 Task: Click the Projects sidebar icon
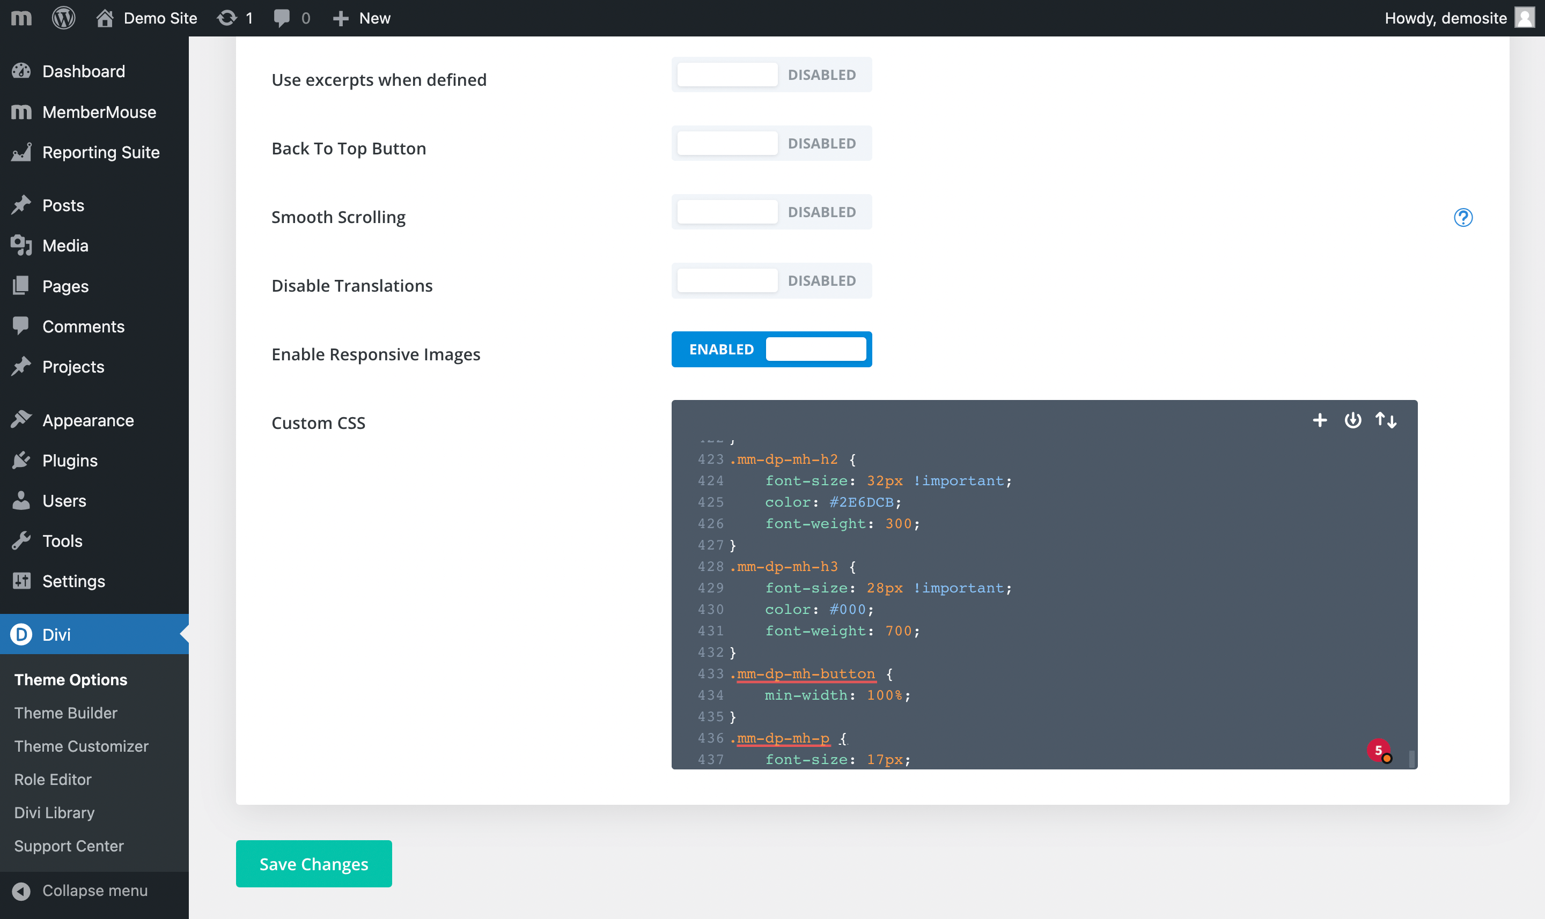(22, 367)
